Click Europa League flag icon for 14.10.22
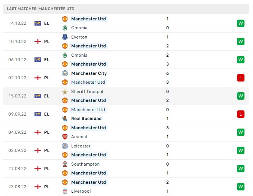This screenshot has width=253, height=196. [38, 23]
